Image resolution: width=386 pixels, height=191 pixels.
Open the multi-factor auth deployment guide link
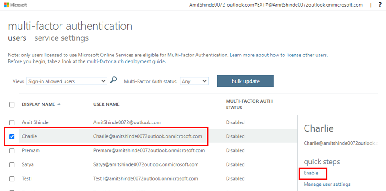coord(126,61)
